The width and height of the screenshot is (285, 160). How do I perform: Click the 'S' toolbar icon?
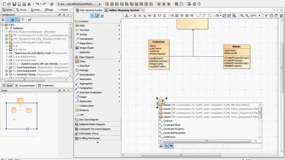point(164,4)
